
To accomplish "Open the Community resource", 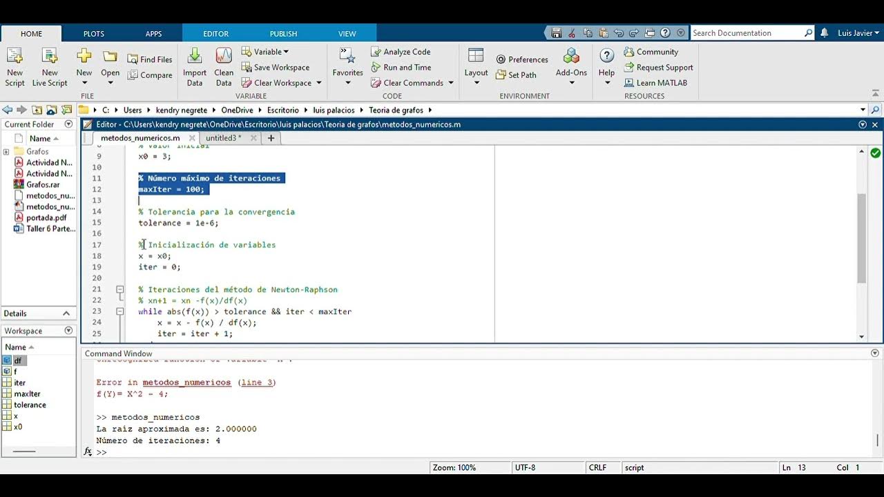I will tap(651, 52).
